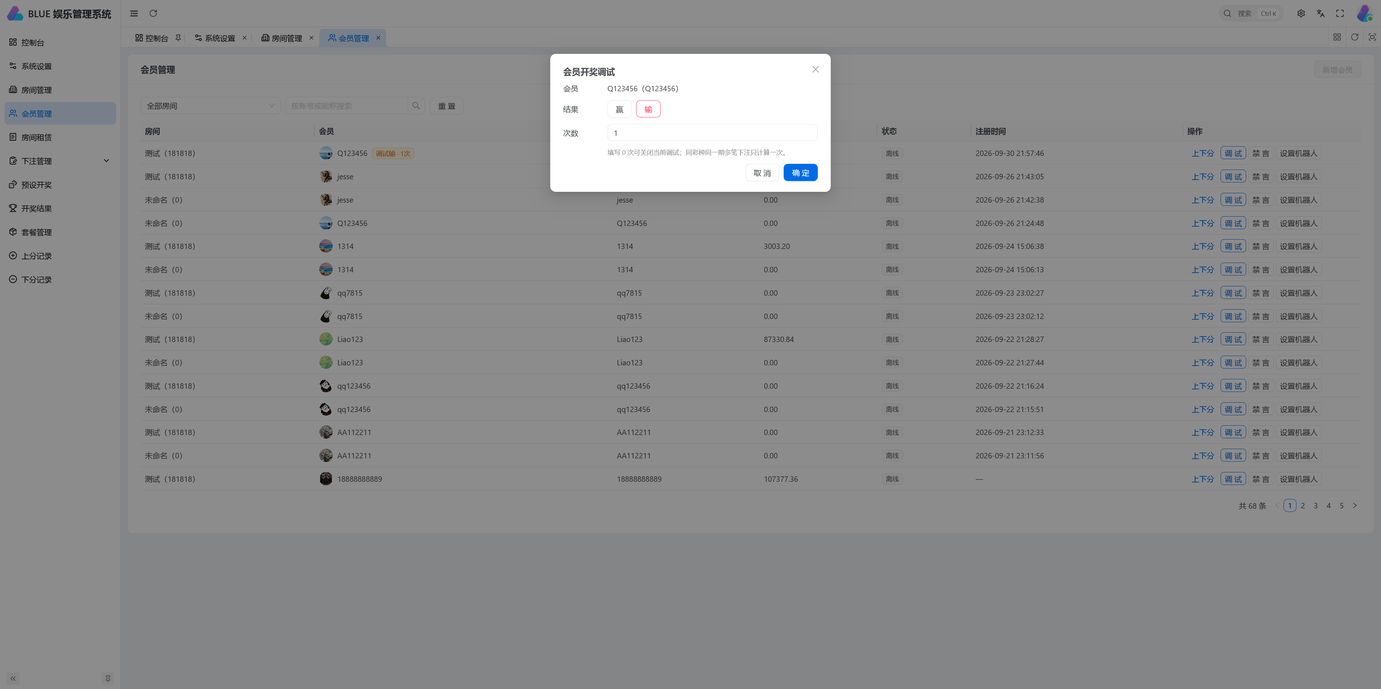Click the 次数 input field
Image resolution: width=1381 pixels, height=689 pixels.
point(712,133)
